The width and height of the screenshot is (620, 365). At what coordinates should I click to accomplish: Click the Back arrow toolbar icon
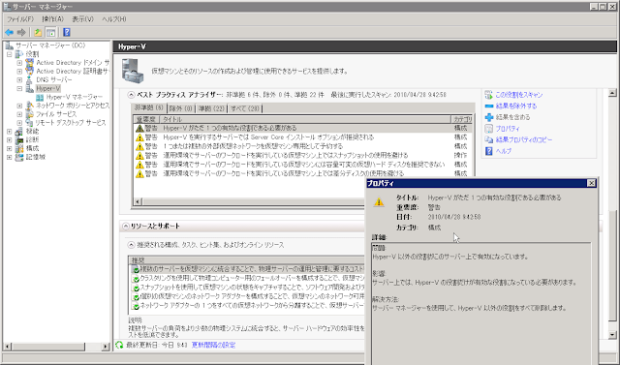point(9,32)
